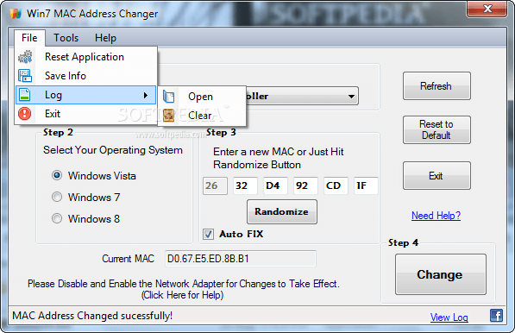Open the Tools menu
515x333 pixels.
pyautogui.click(x=66, y=38)
